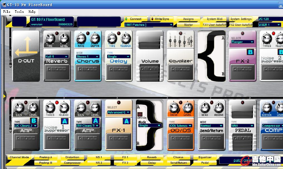Click the System Settings button
283x169 pixels.
coord(241,19)
